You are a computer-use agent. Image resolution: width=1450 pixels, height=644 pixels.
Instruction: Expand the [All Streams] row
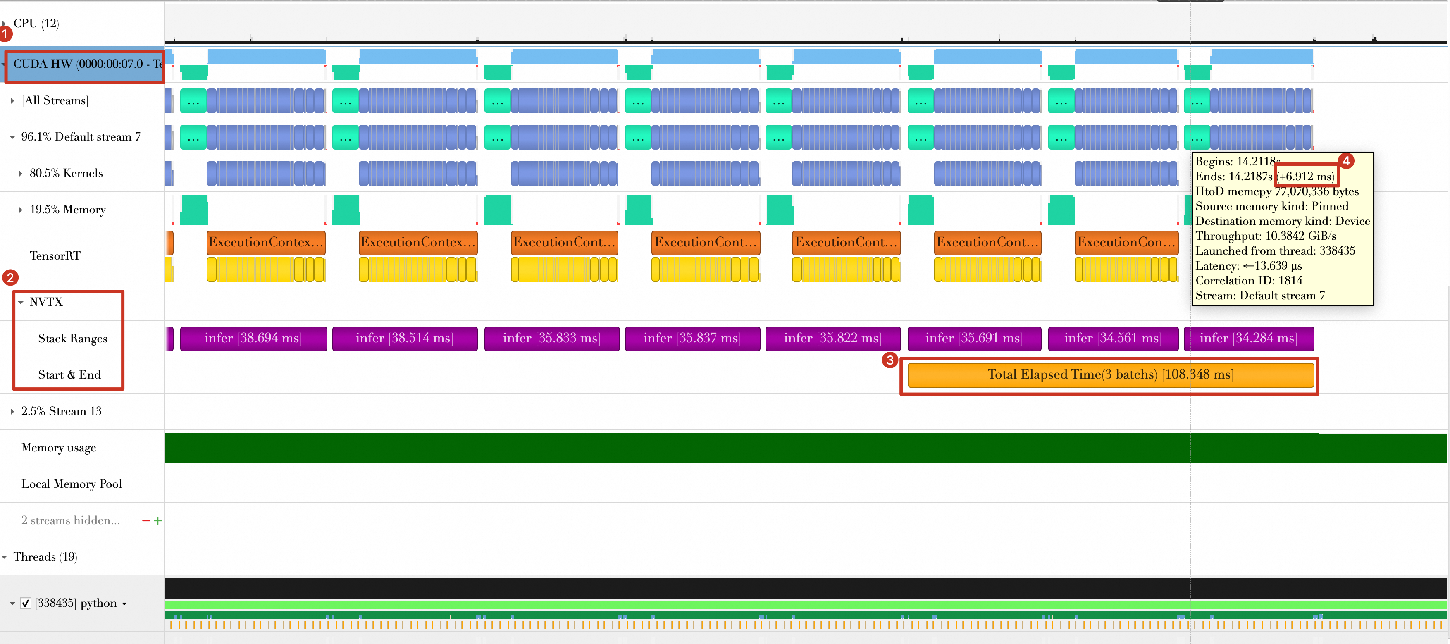coord(12,101)
